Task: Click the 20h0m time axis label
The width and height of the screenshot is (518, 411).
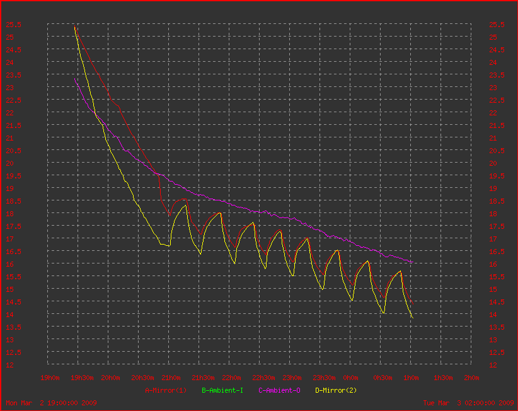Action: pyautogui.click(x=110, y=378)
